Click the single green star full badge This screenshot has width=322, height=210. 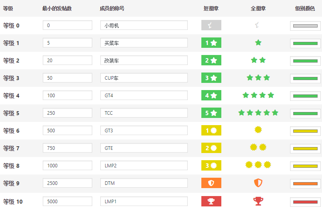pos(258,43)
